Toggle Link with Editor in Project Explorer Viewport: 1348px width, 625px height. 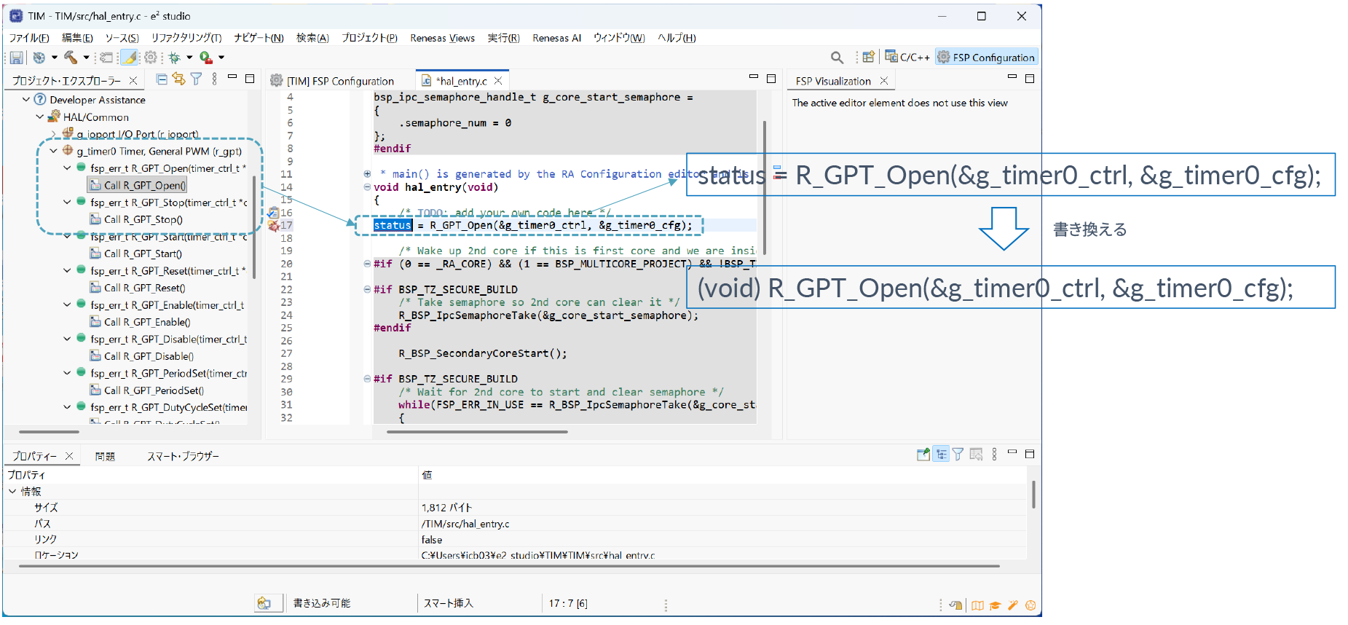178,79
